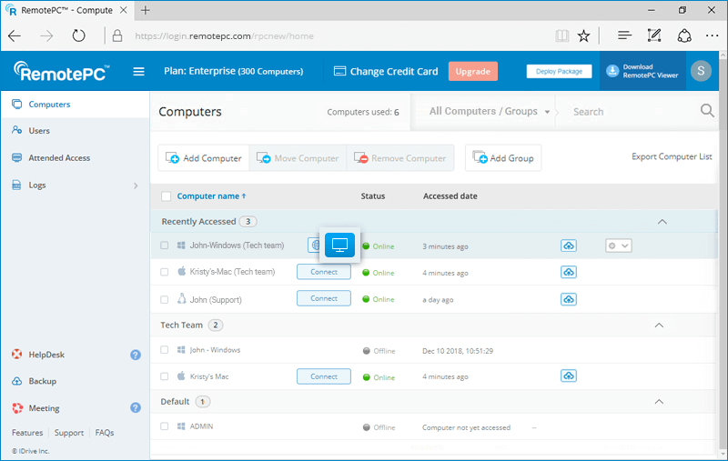The image size is (728, 461).
Task: Open the FAQs footer link
Action: coord(105,433)
